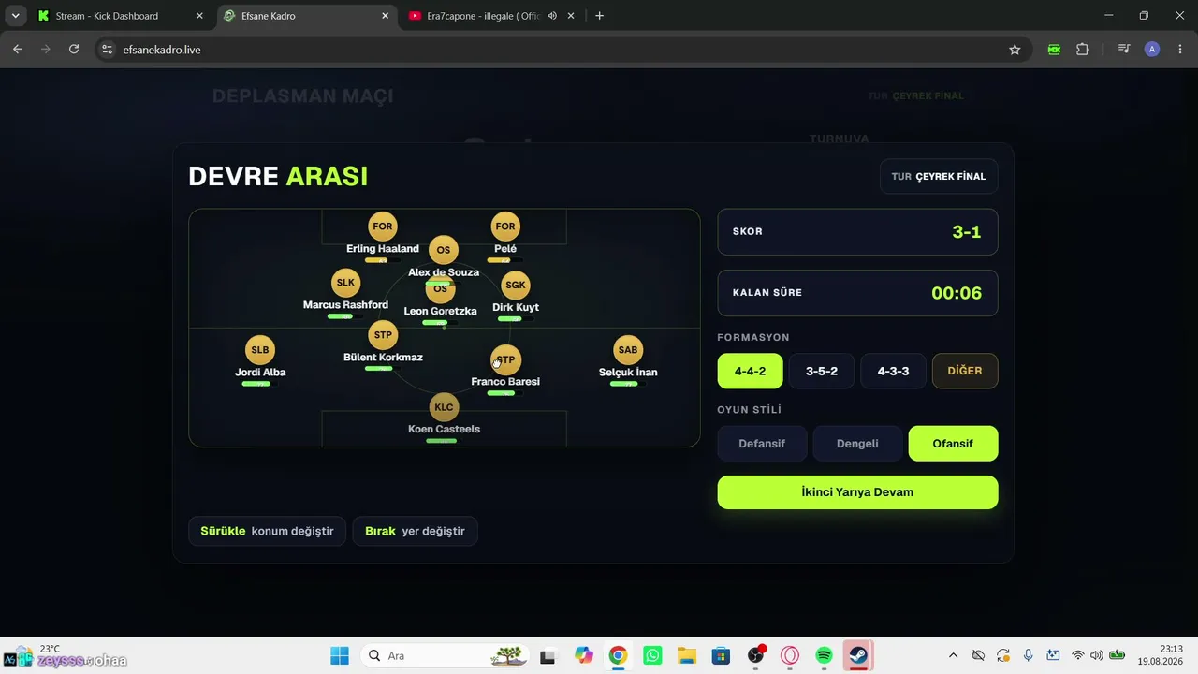Select Jordi Alba's SLB token

(x=260, y=350)
